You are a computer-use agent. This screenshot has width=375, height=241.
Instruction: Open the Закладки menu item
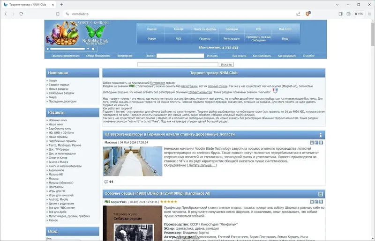click(232, 29)
